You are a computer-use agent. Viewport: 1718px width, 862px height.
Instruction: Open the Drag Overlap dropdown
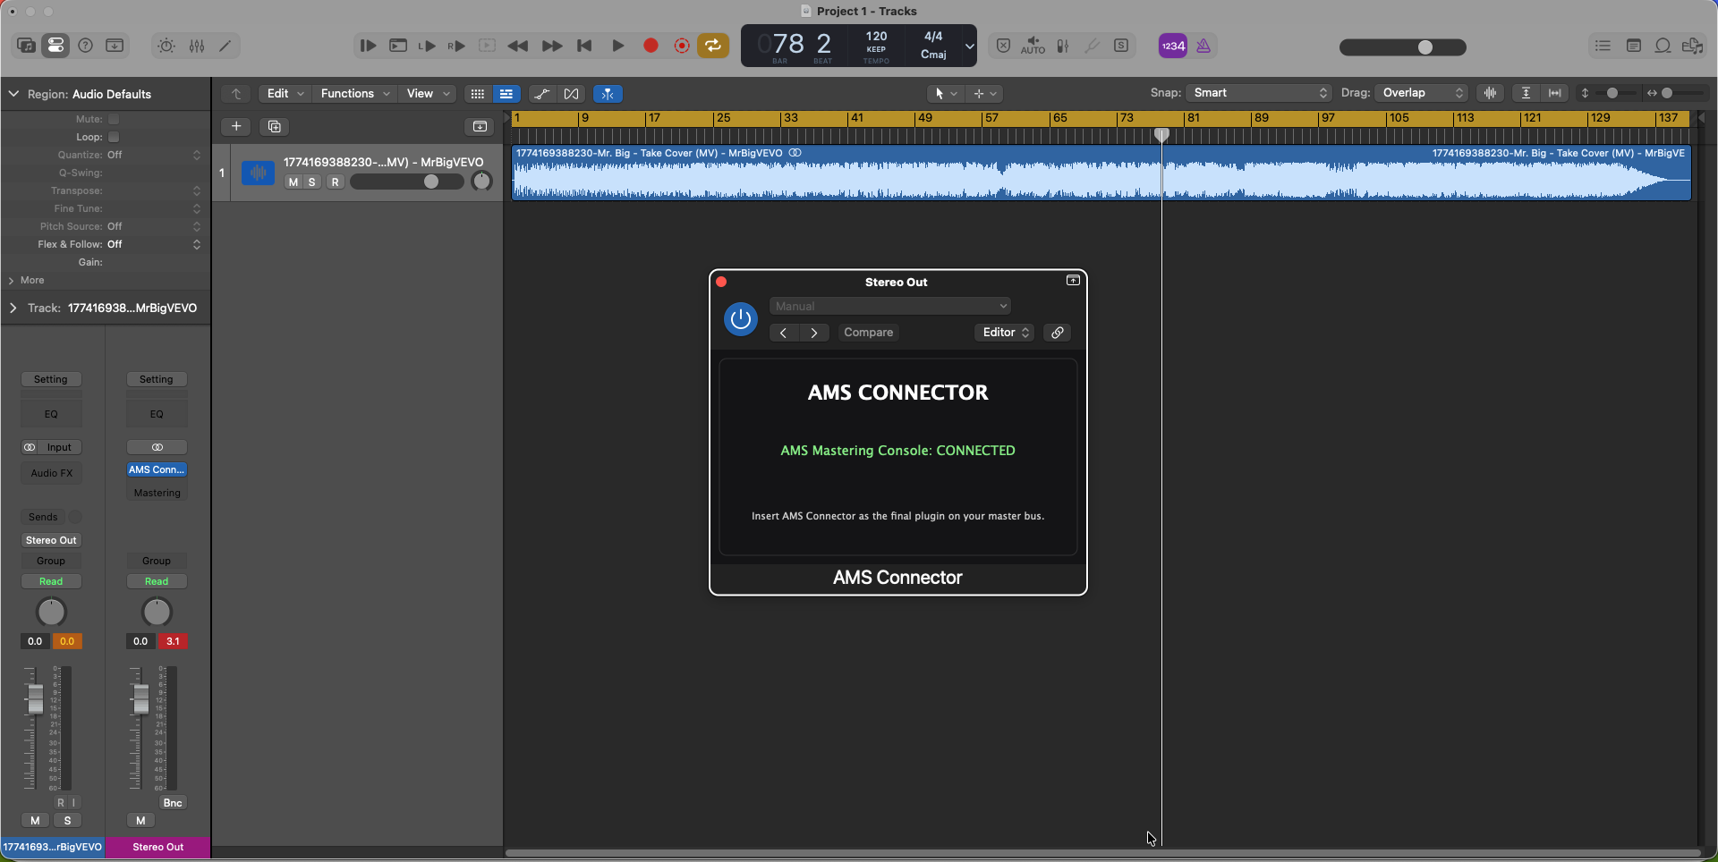(x=1422, y=93)
